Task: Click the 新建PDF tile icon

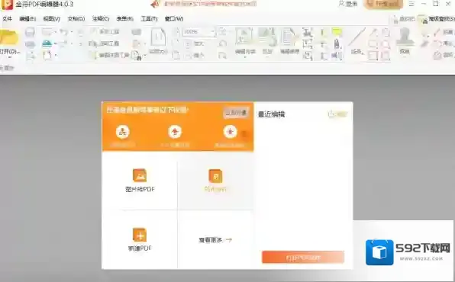Action: [x=140, y=235]
